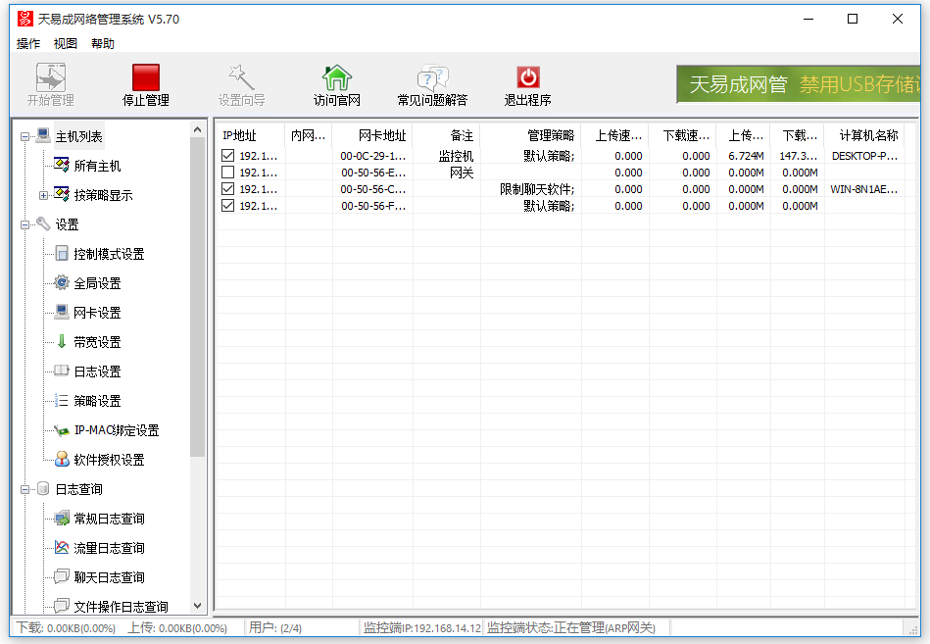Click the 所有主机 tree icon
This screenshot has width=930, height=644.
click(62, 165)
